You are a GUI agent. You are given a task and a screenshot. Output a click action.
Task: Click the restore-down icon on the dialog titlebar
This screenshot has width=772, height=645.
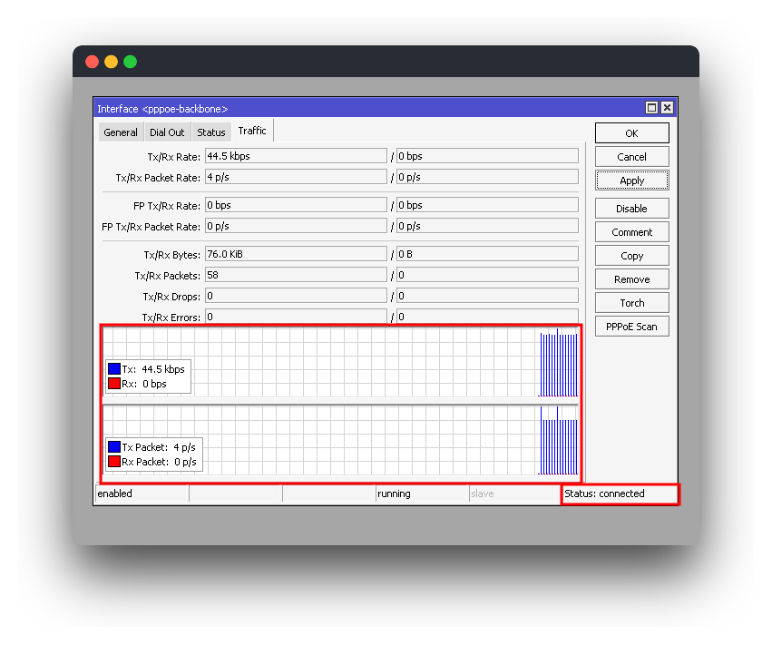[x=650, y=107]
